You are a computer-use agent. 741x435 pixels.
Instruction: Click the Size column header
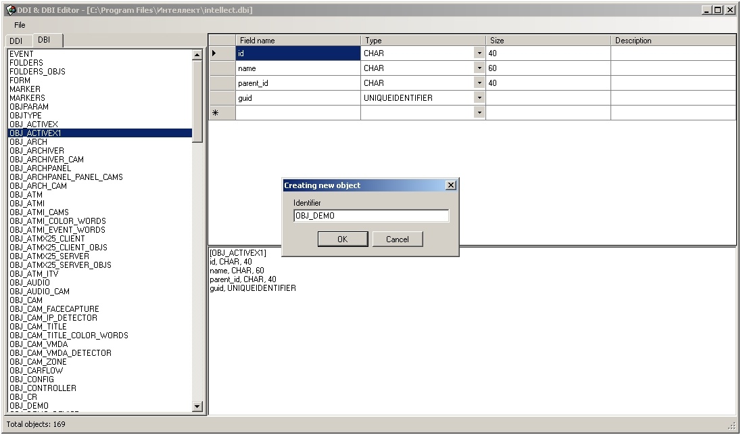coord(548,41)
